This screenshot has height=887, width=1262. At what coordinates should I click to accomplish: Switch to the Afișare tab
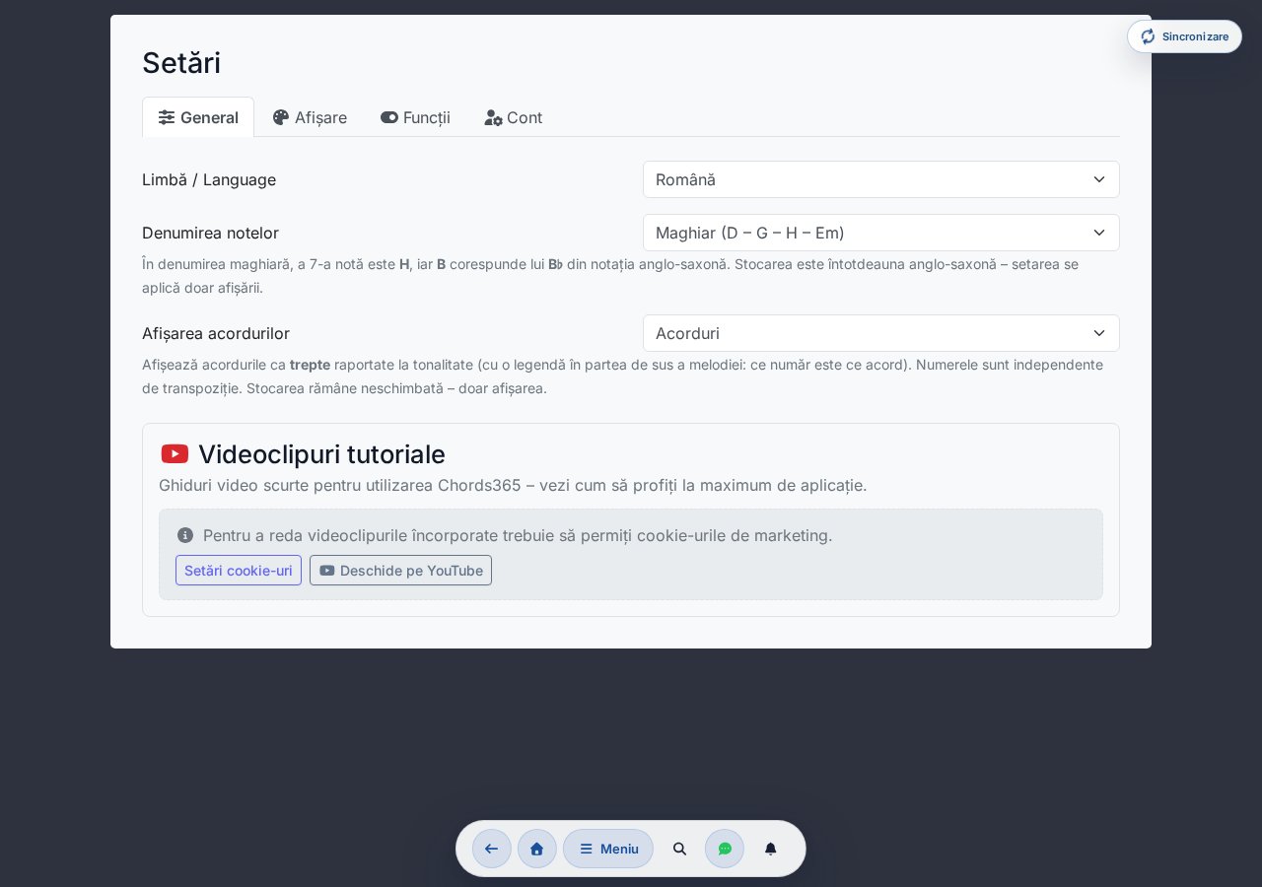pos(310,117)
